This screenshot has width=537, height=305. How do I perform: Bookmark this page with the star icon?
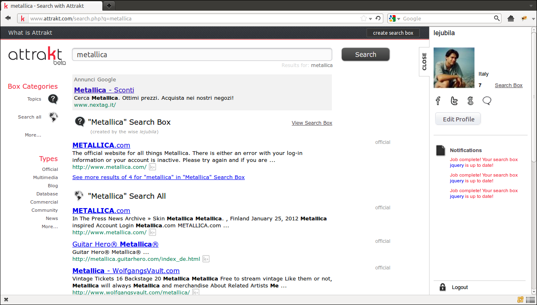point(364,18)
